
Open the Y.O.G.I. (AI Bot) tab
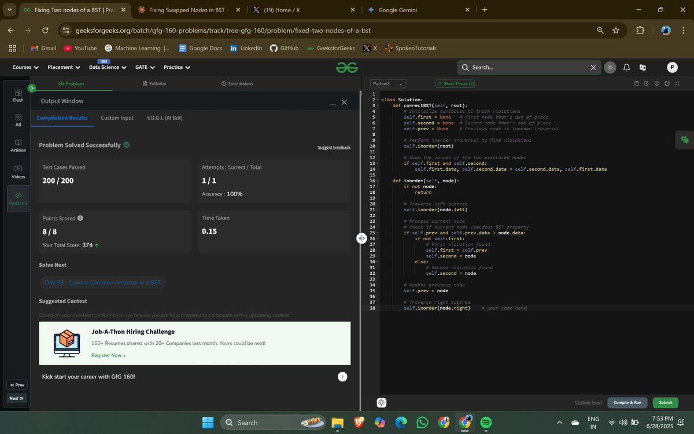click(164, 118)
